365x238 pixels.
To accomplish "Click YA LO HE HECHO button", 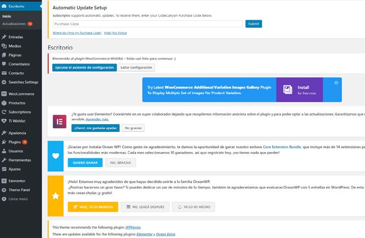I will 193,207.
